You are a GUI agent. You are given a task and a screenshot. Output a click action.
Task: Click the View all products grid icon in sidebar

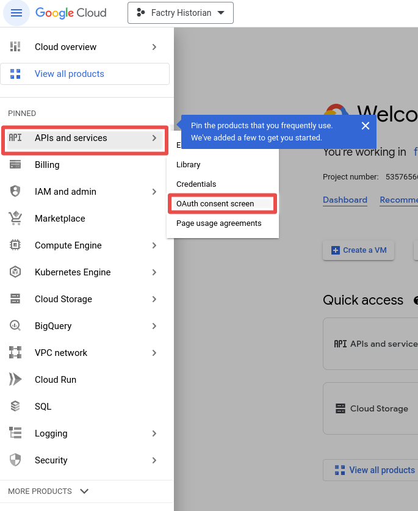coord(15,74)
